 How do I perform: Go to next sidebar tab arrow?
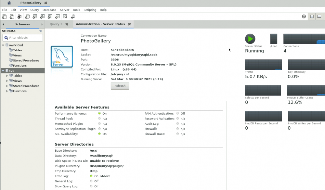(x=42, y=24)
